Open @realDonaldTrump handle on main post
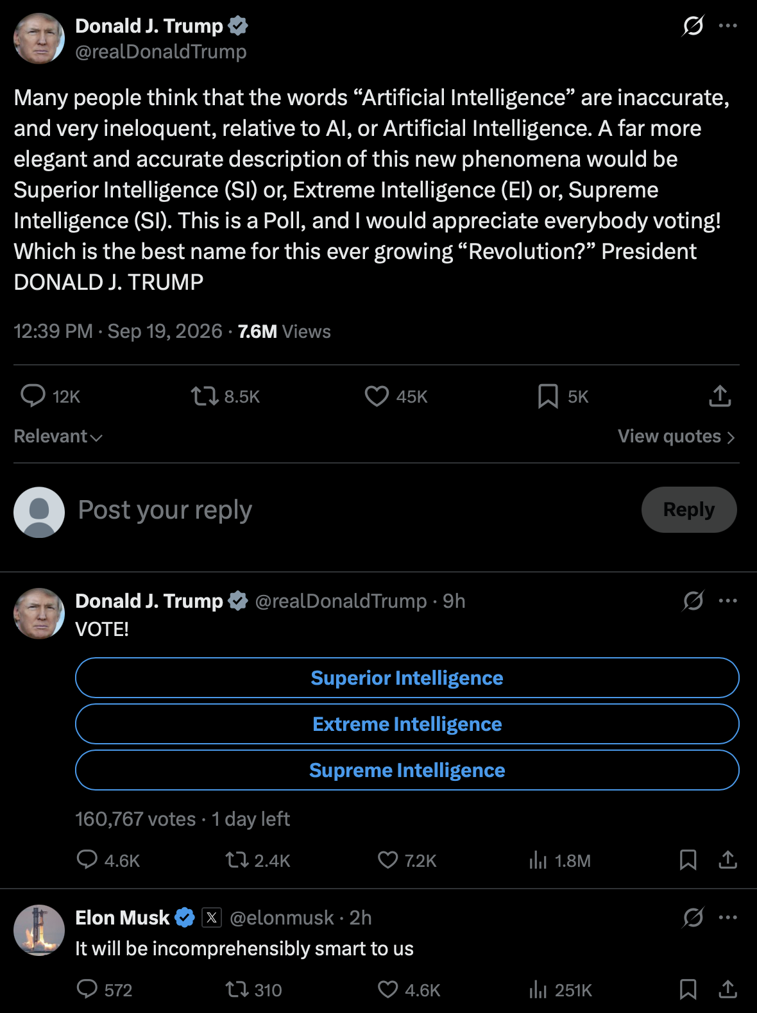757x1013 pixels. coord(161,51)
